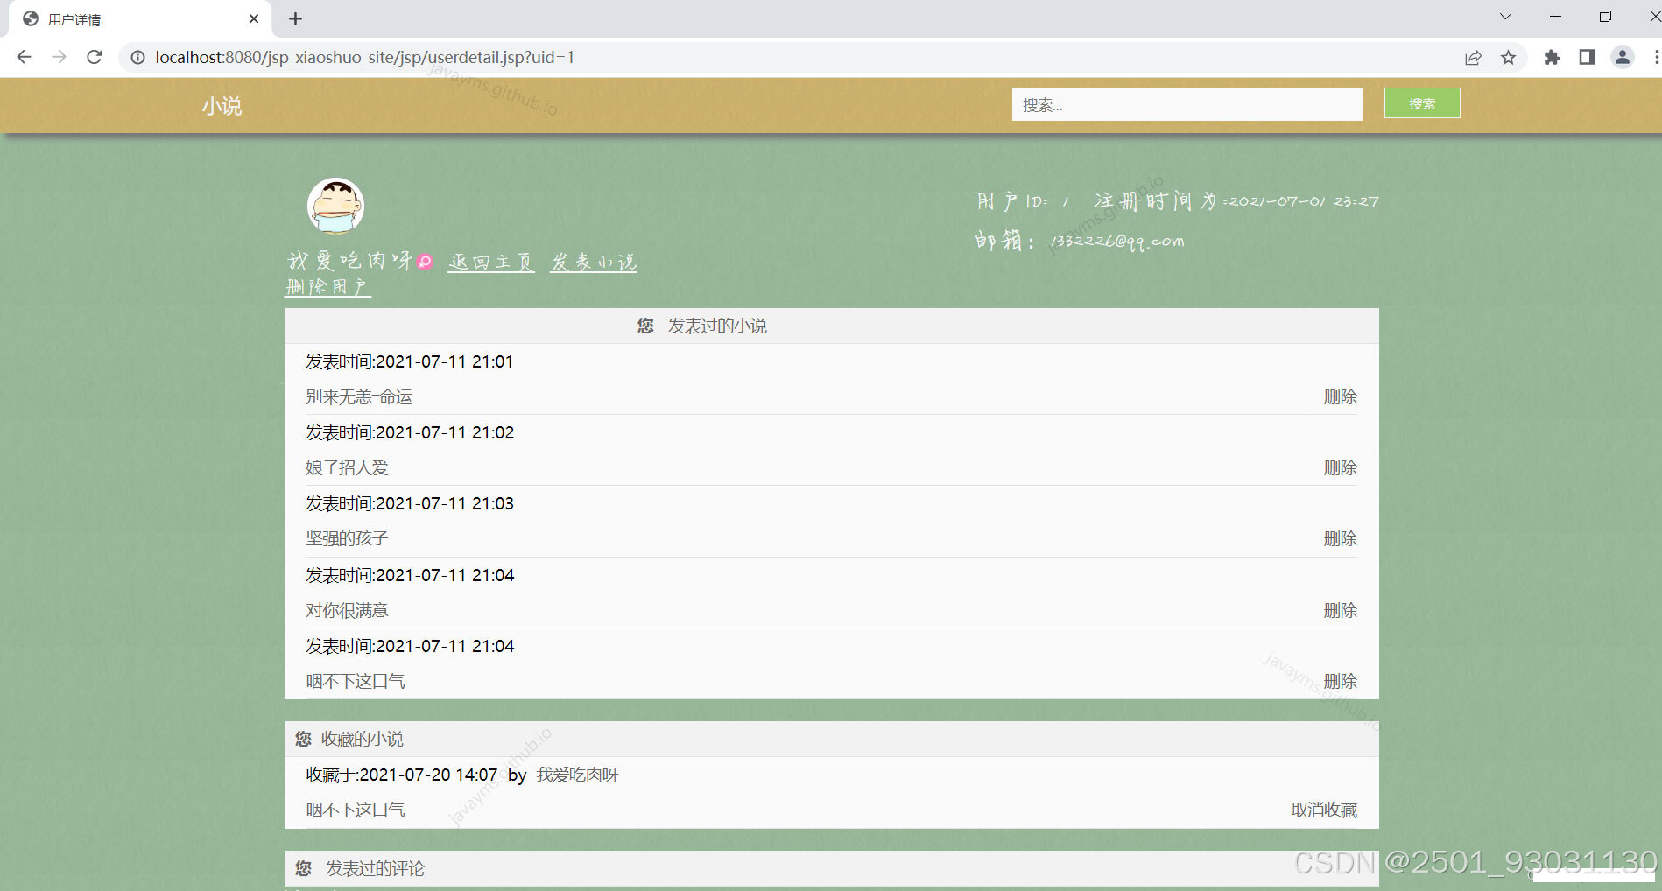Click the pink gender icon beside username
The image size is (1662, 891).
[x=425, y=261]
